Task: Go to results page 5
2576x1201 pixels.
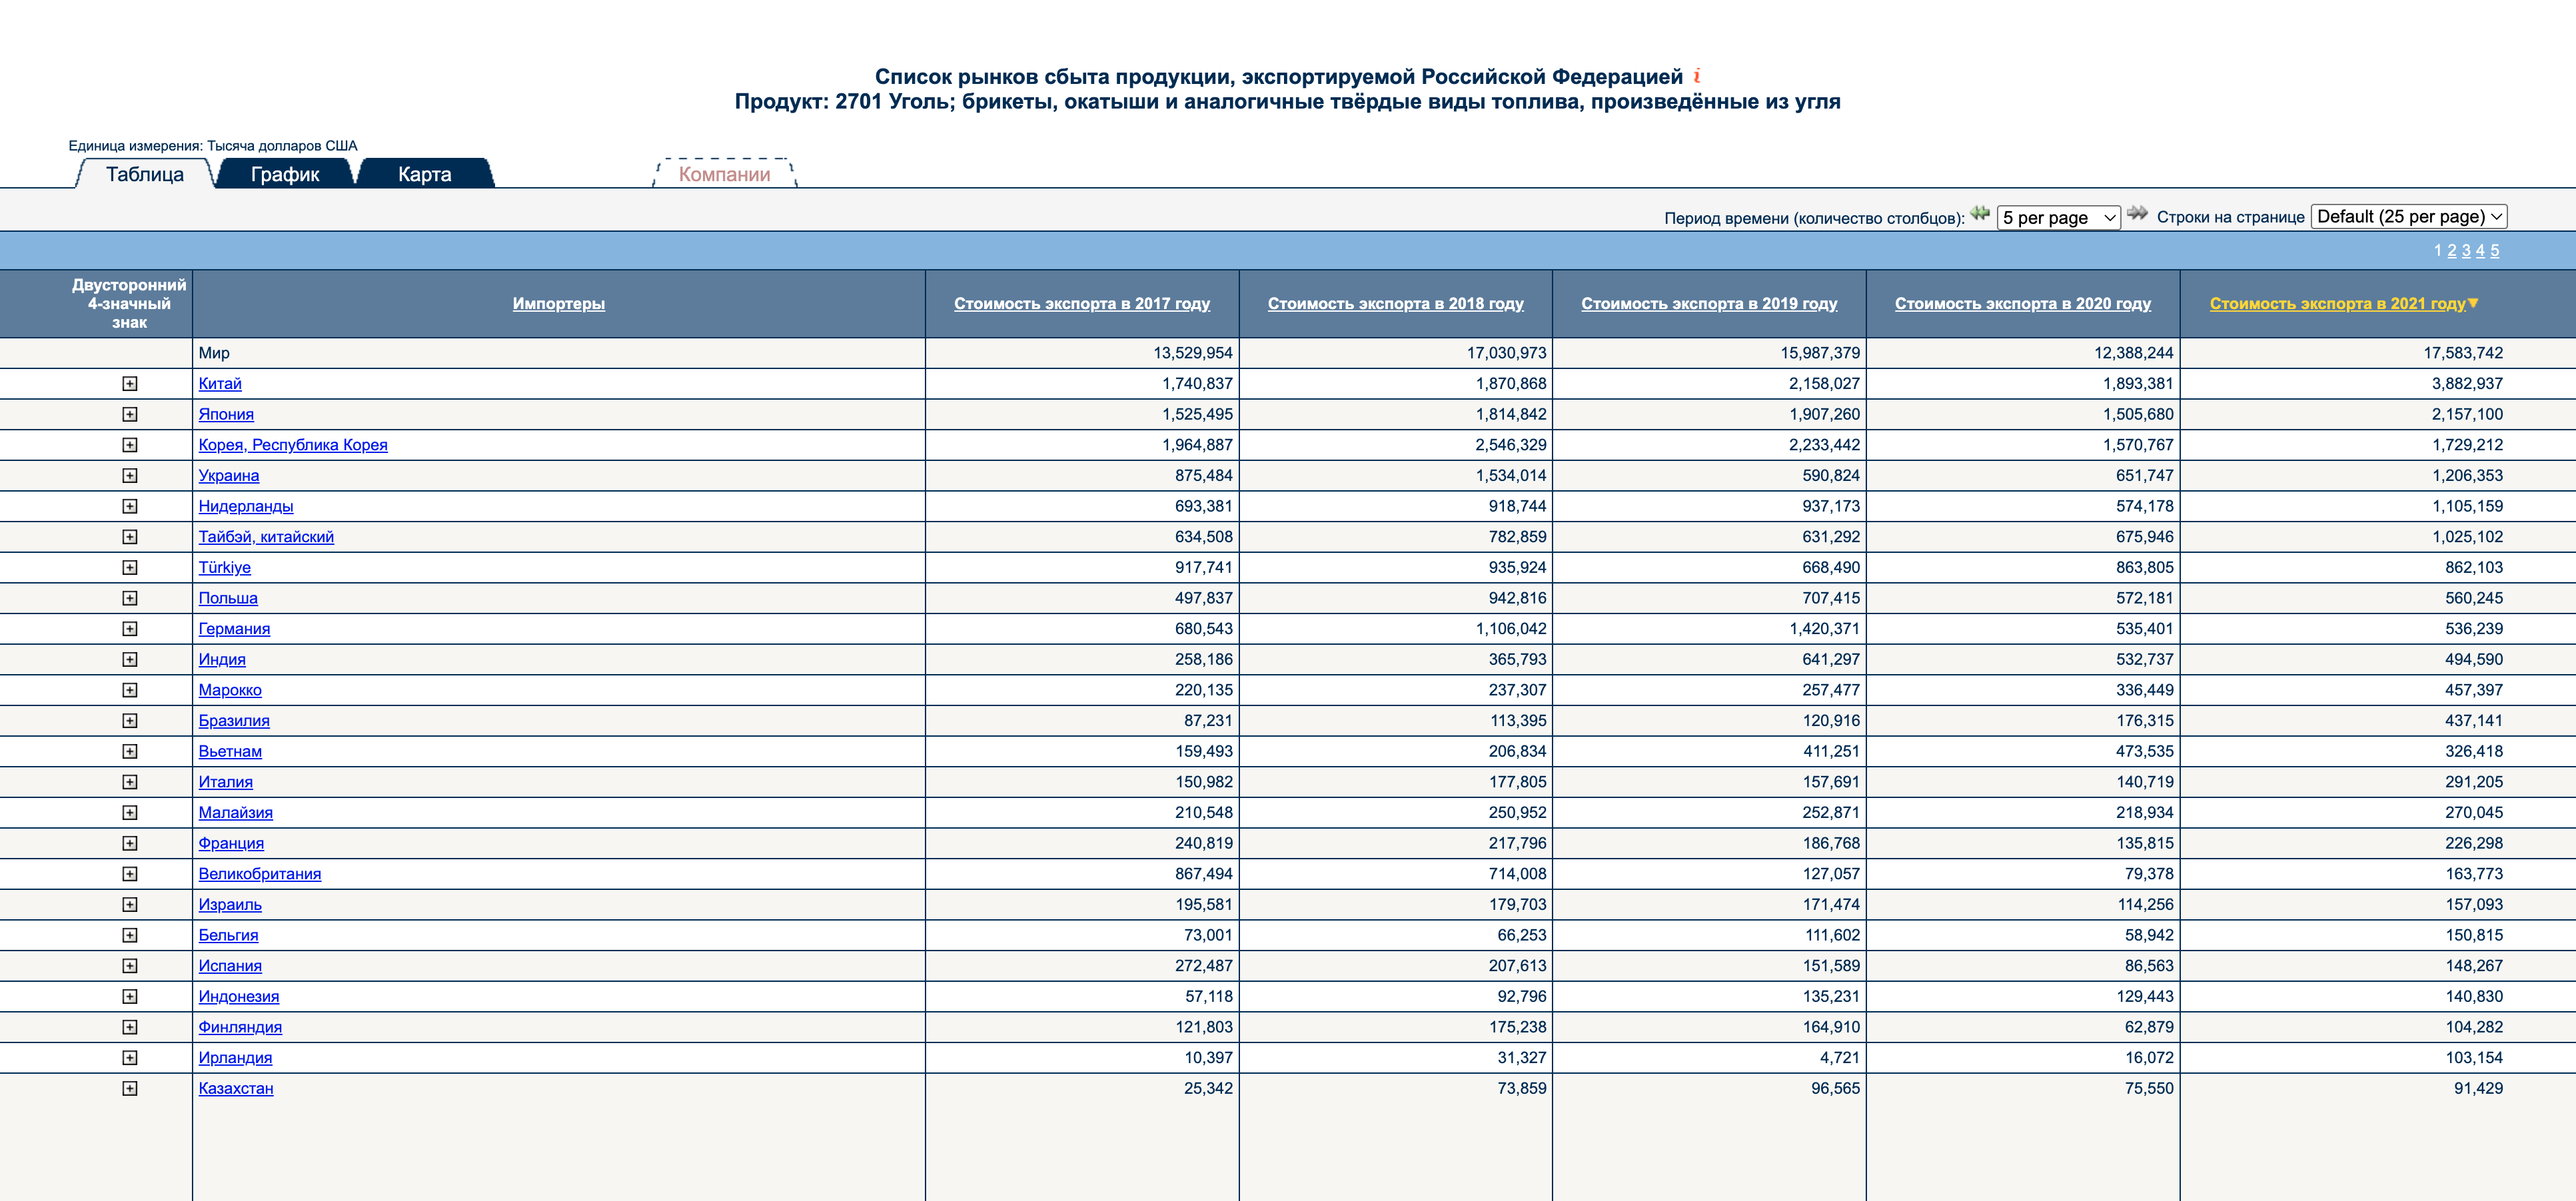Action: 2494,251
